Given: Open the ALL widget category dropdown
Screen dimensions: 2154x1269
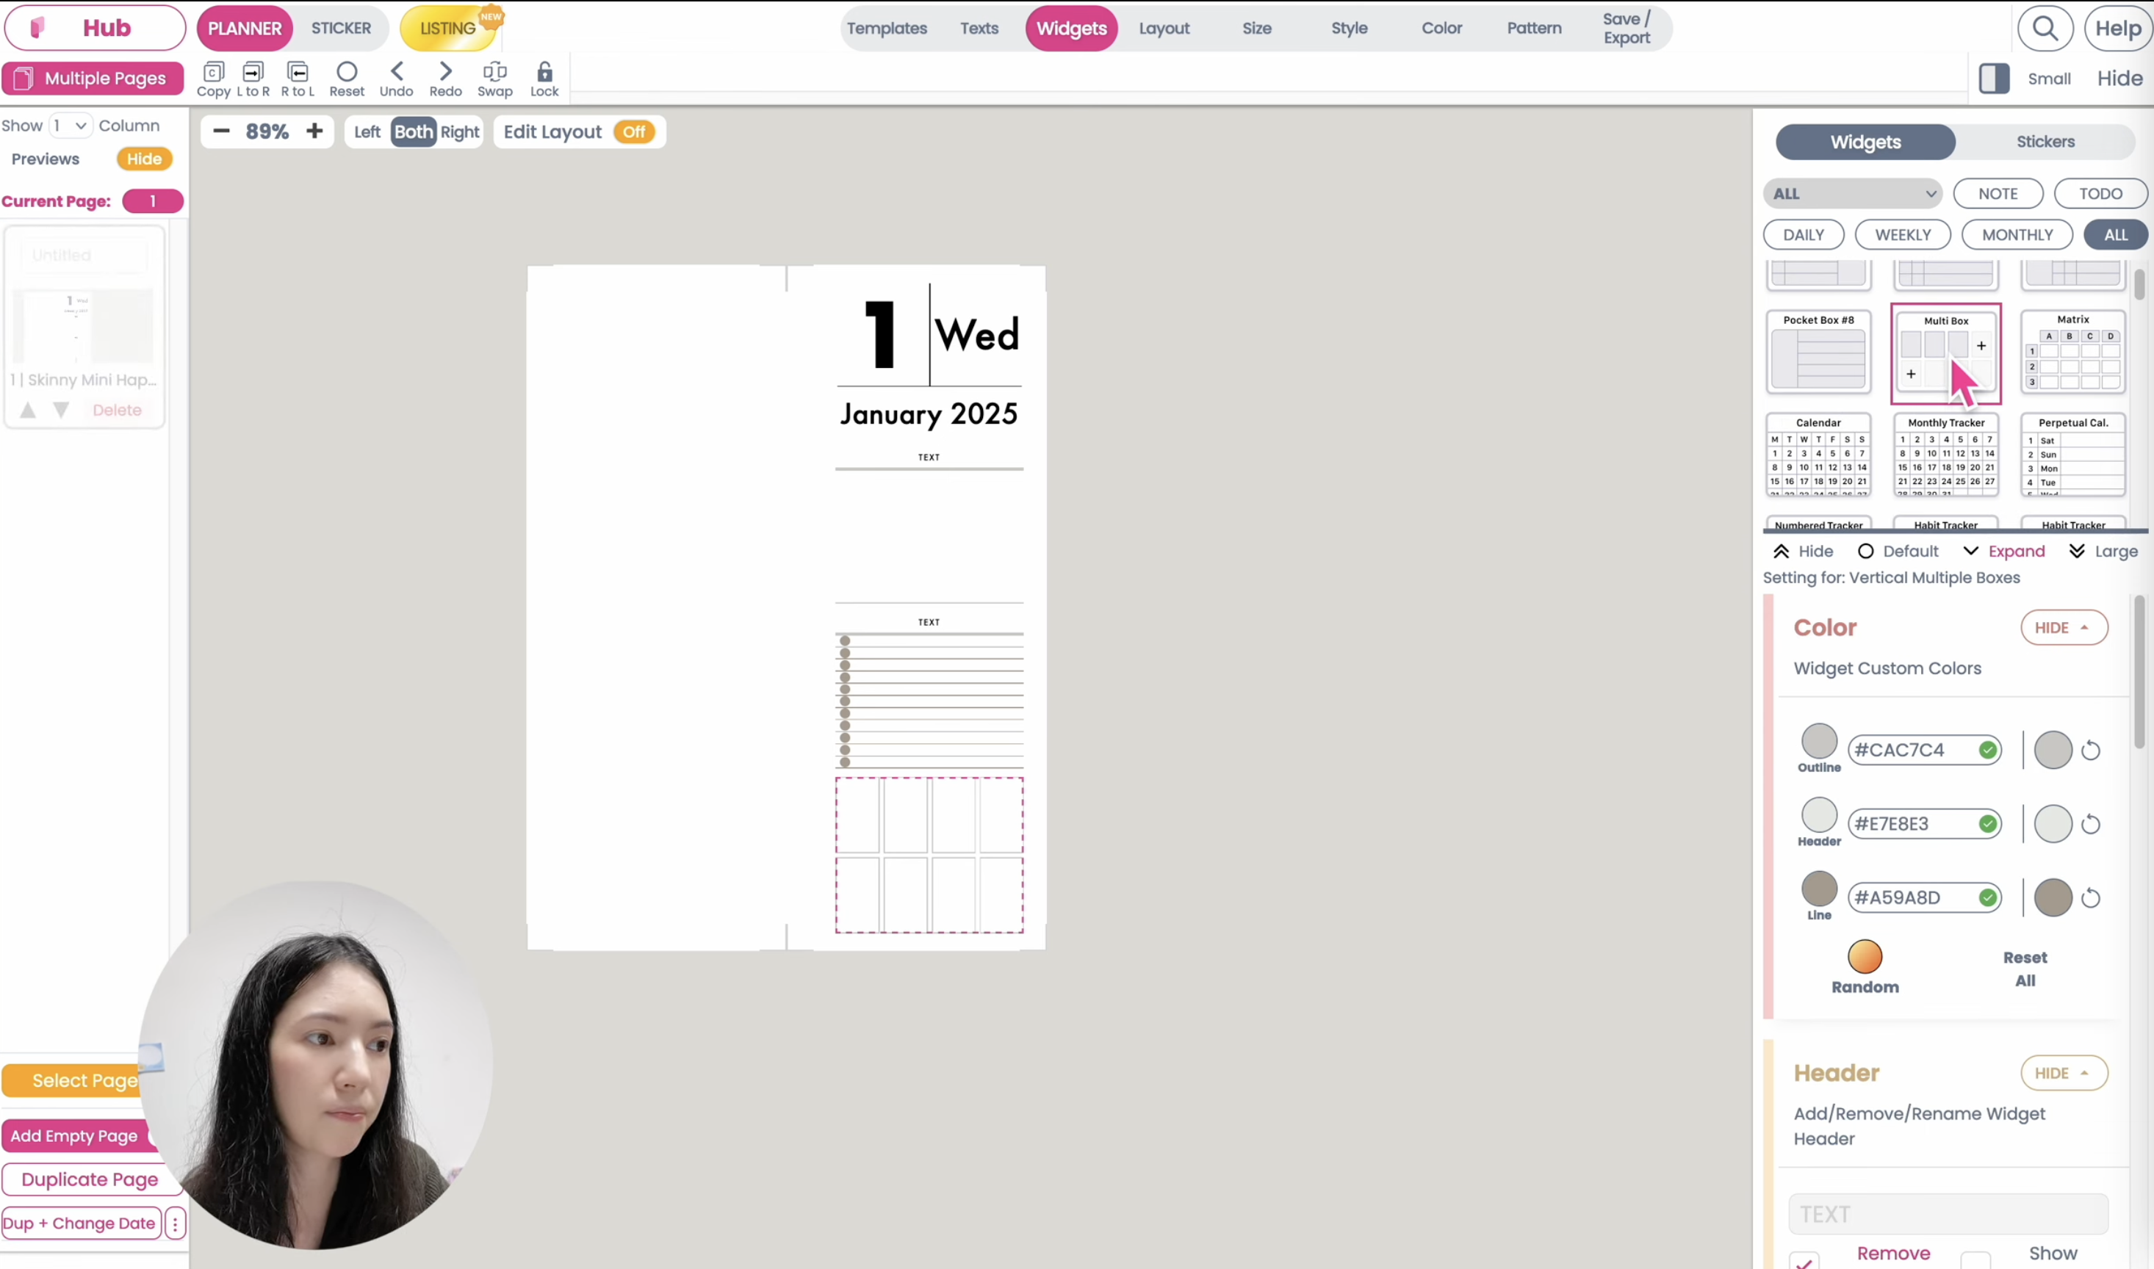Looking at the screenshot, I should click(x=1852, y=193).
